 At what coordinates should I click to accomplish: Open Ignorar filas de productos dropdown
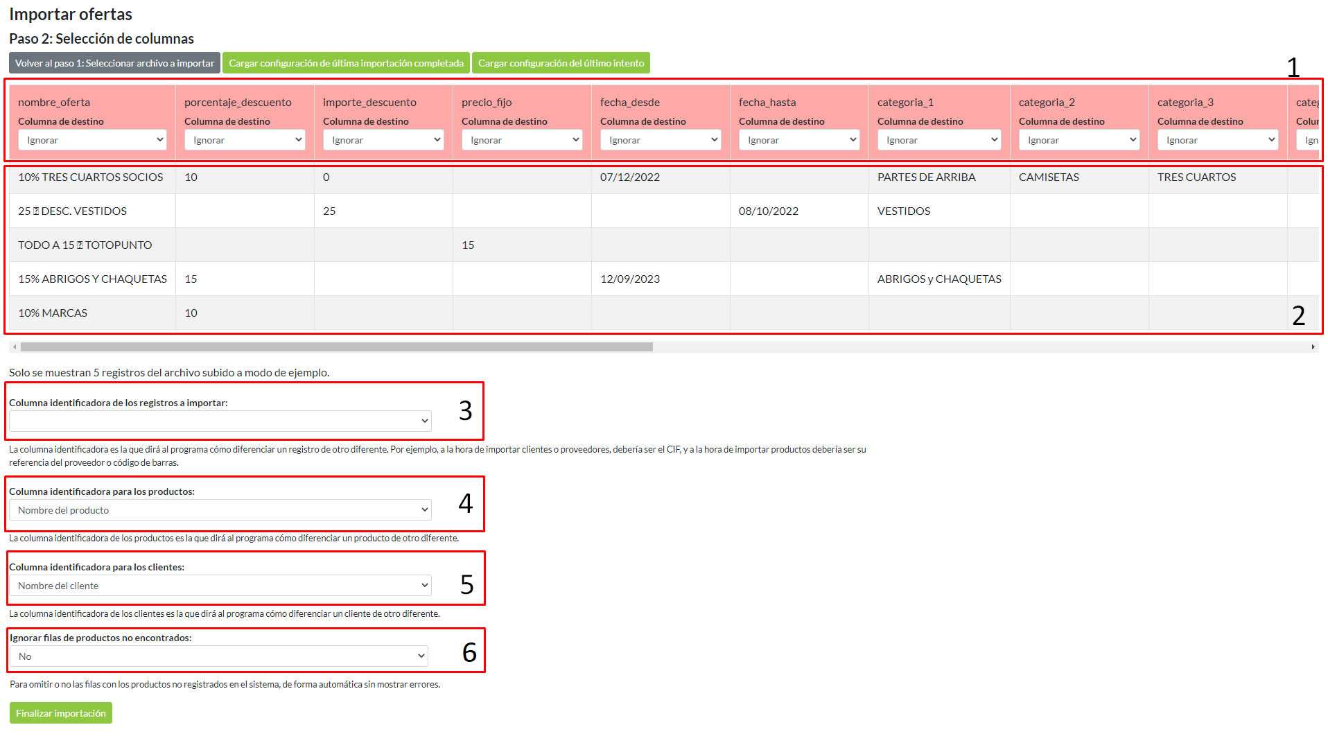pos(218,656)
